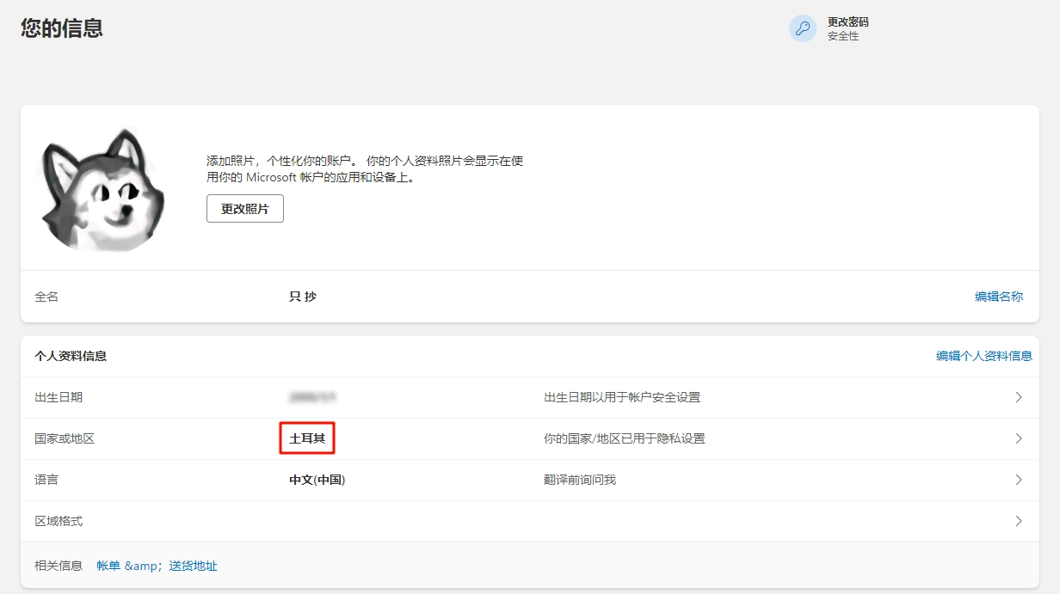
Task: Select the blurred birth date value
Action: coord(312,397)
